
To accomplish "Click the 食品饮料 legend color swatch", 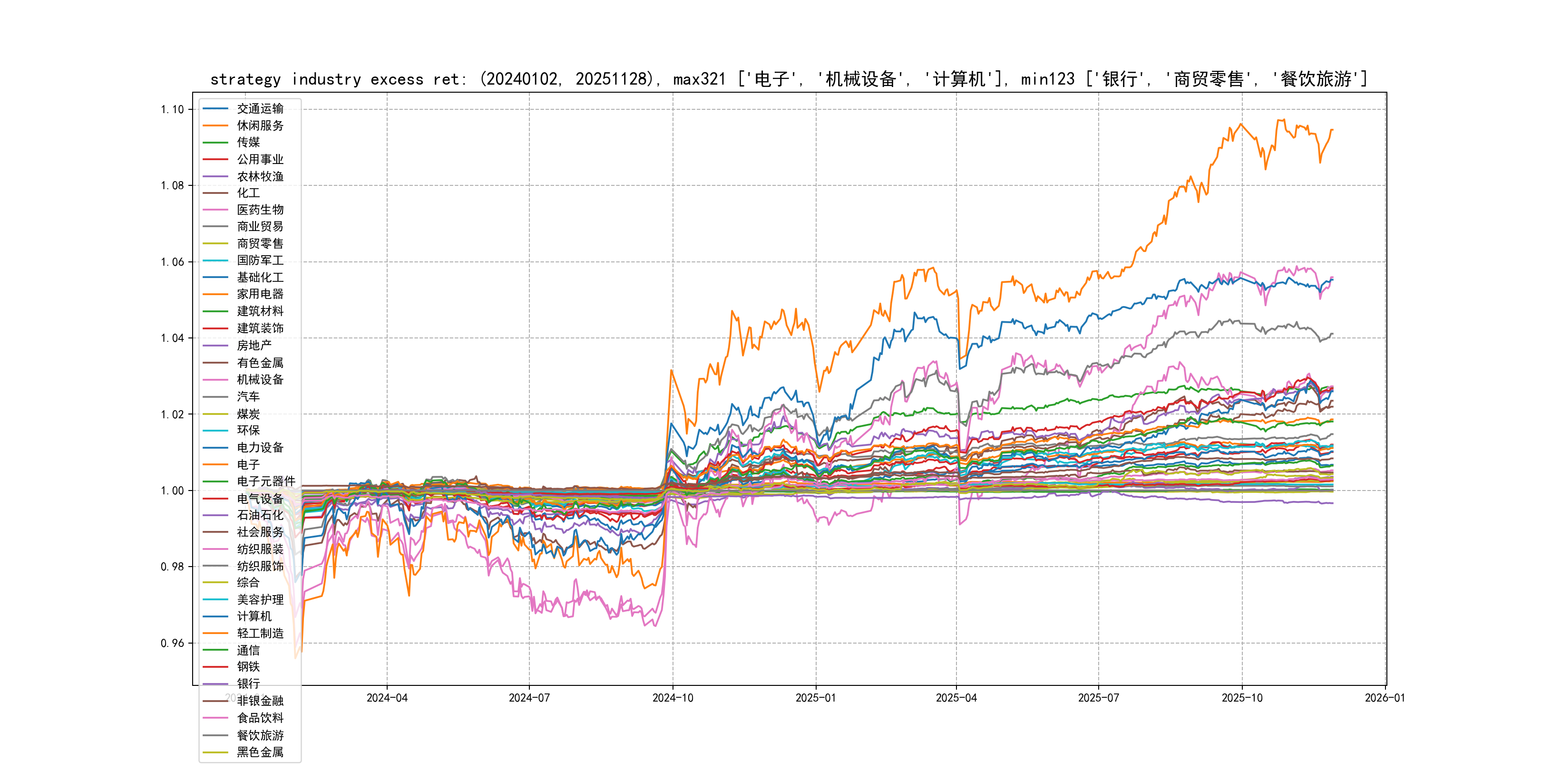I will tap(215, 718).
